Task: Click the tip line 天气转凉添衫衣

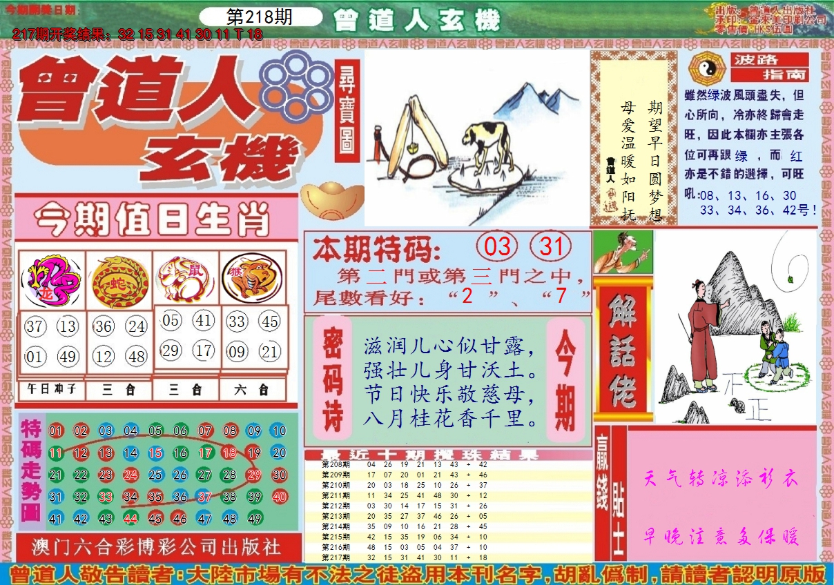Action: click(721, 479)
